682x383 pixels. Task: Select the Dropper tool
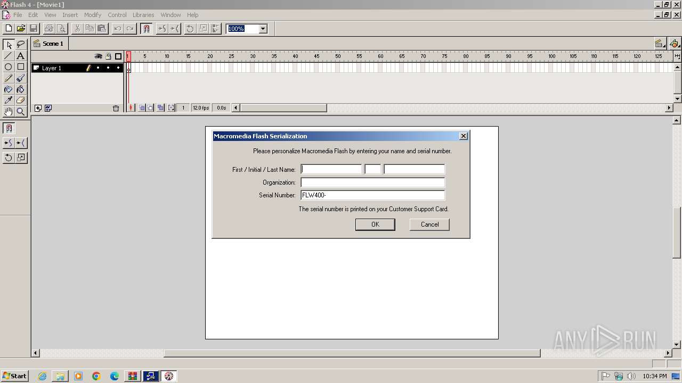pyautogui.click(x=9, y=101)
